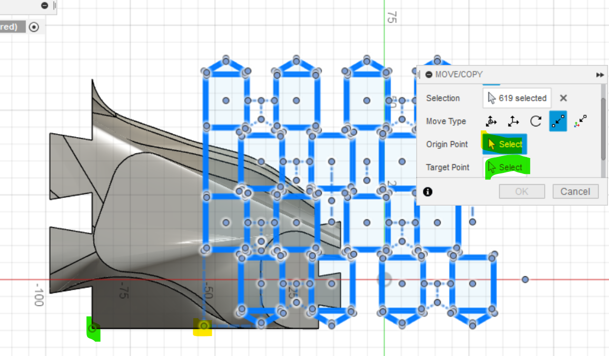Pick the yellow-highlighted sketch point
Viewport: 609px width, 356px height.
[x=204, y=326]
